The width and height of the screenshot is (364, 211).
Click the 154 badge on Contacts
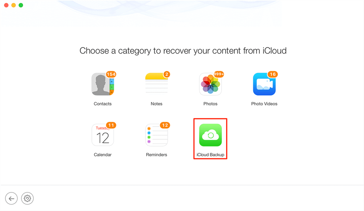(x=111, y=74)
